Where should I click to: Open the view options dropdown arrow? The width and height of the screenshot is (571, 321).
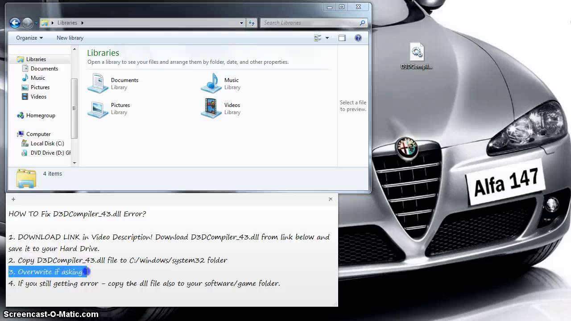327,38
